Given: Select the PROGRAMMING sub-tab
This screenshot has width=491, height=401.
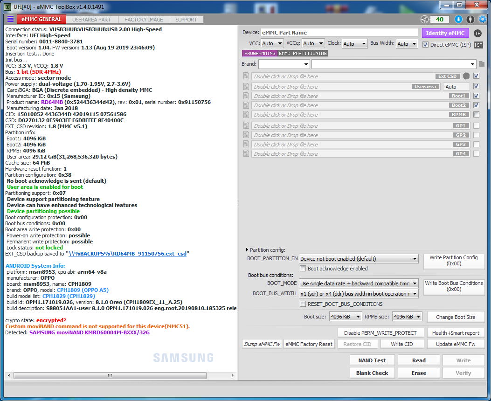Looking at the screenshot, I should coord(260,53).
